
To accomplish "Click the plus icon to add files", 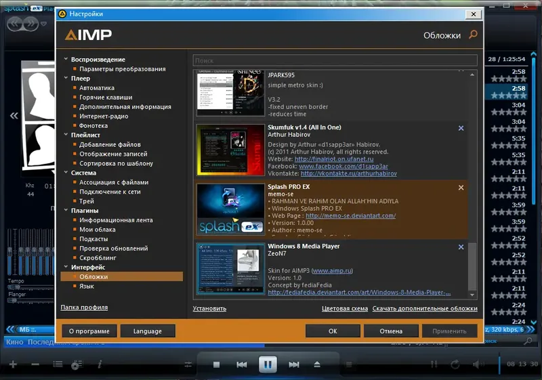I will click(x=13, y=364).
